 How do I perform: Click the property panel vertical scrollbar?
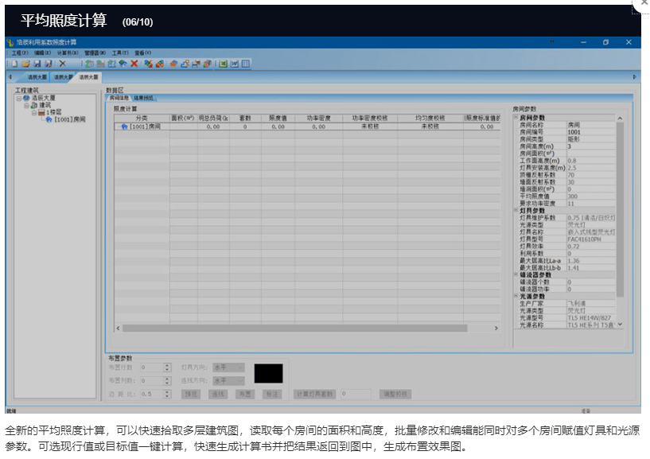click(x=620, y=210)
